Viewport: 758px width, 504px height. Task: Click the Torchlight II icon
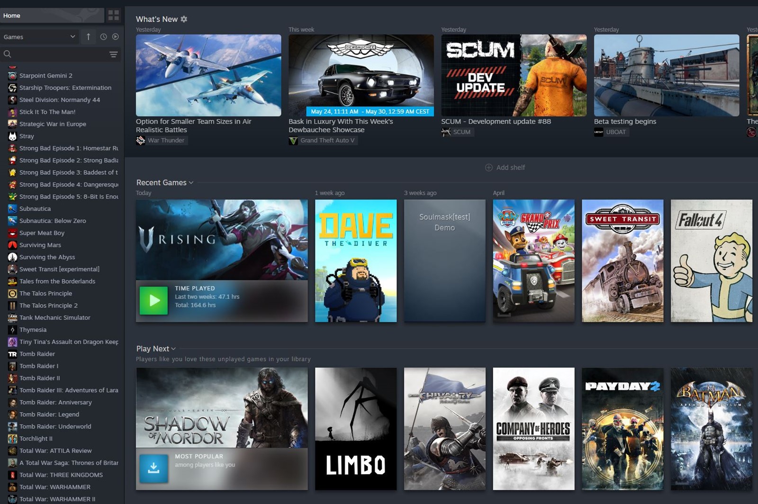[x=12, y=439]
